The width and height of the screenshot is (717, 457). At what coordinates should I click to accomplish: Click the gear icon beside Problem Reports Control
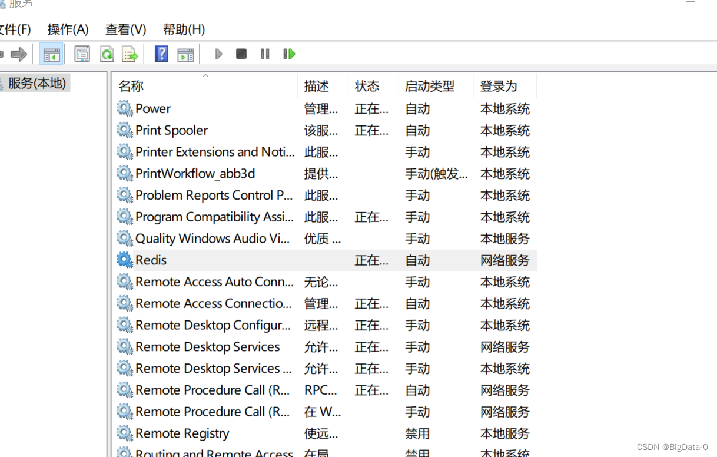125,195
